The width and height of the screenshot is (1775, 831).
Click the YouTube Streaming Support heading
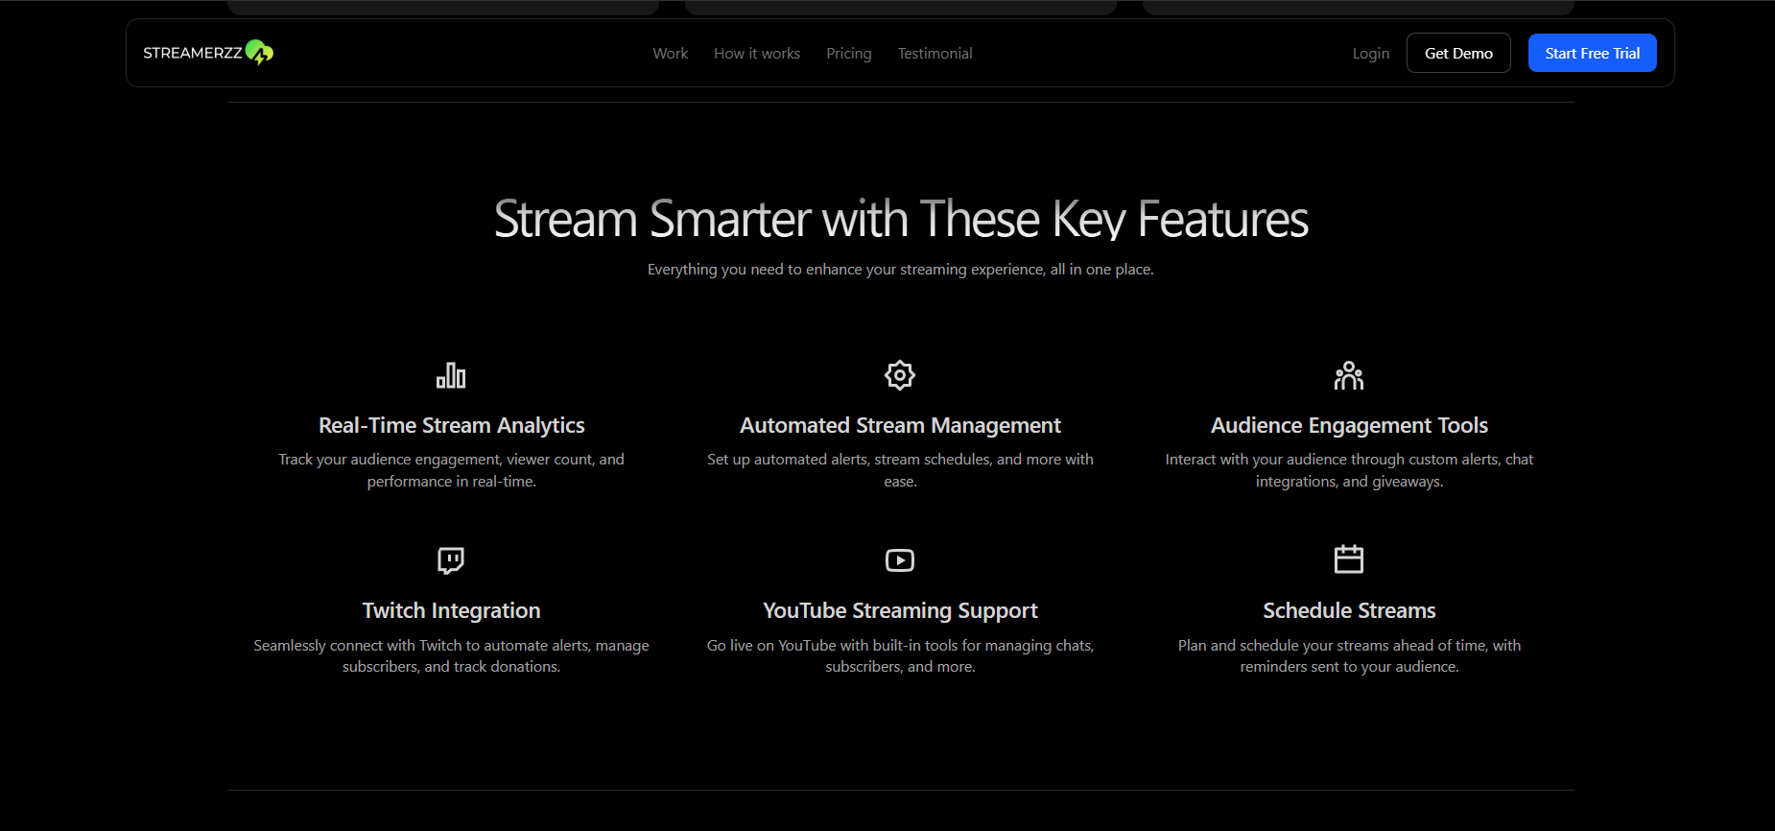coord(900,610)
